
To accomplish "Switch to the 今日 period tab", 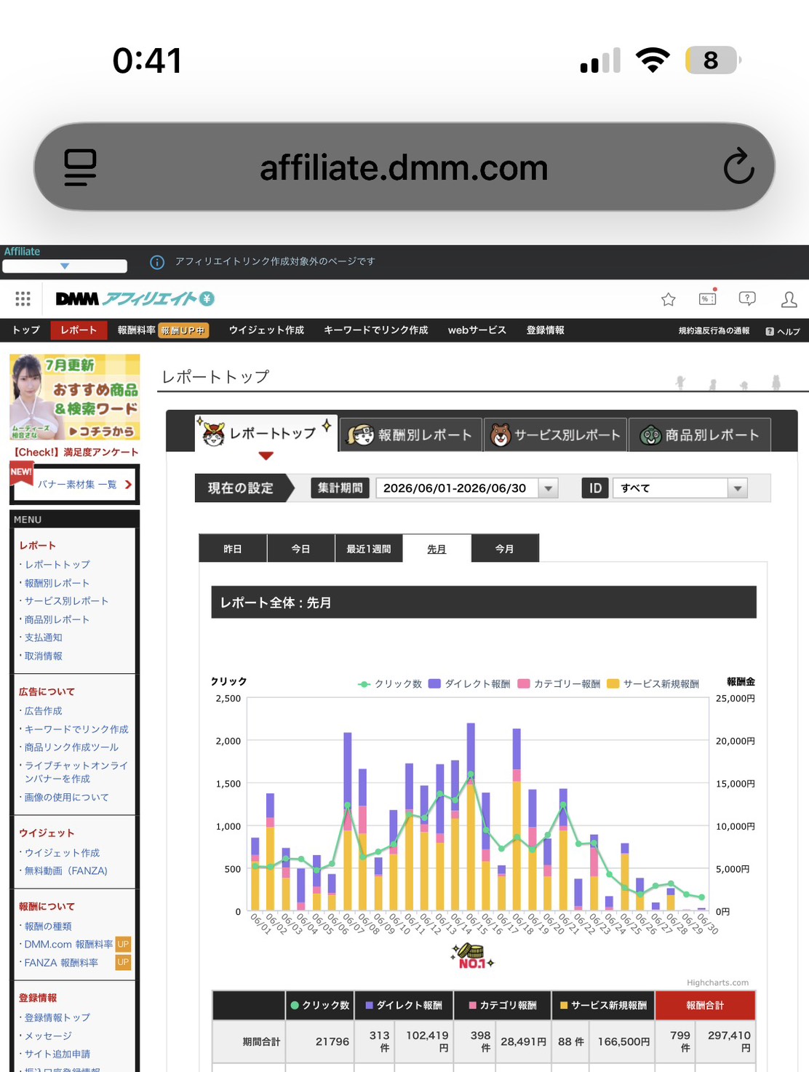I will point(300,549).
